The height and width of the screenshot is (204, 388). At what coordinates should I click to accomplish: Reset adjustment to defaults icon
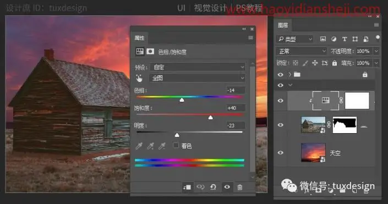click(213, 187)
